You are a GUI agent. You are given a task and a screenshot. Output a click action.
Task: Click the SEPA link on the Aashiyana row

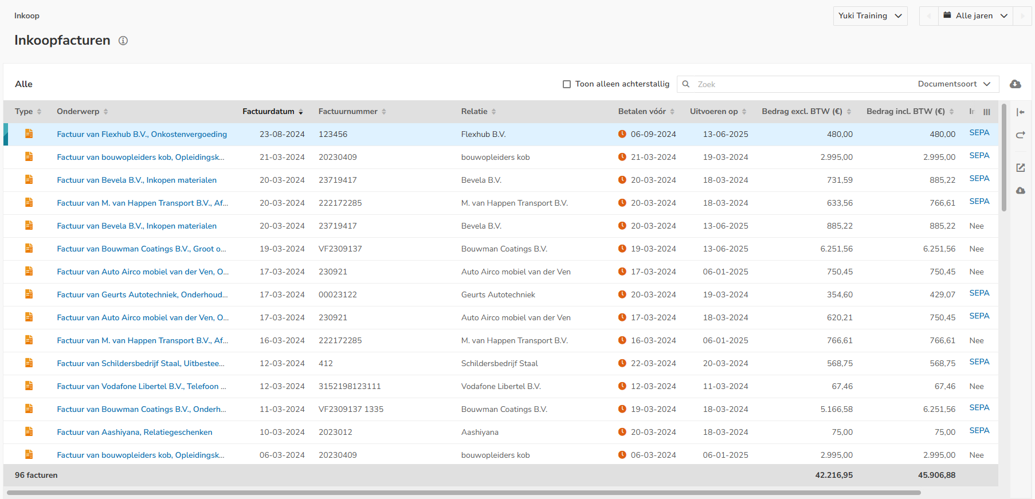pos(979,431)
